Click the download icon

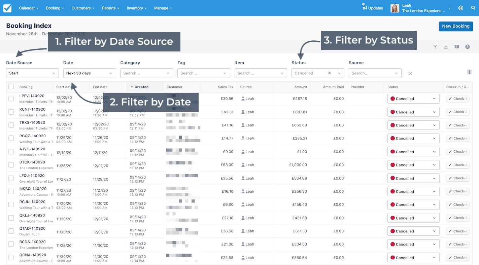pos(446,47)
